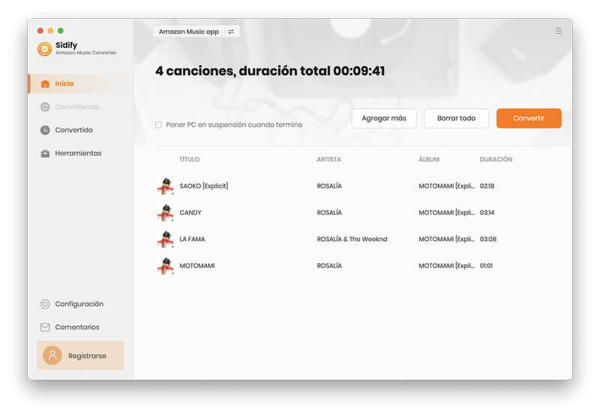Click the Registrarse button
Image resolution: width=600 pixels, height=416 pixels.
pos(80,355)
